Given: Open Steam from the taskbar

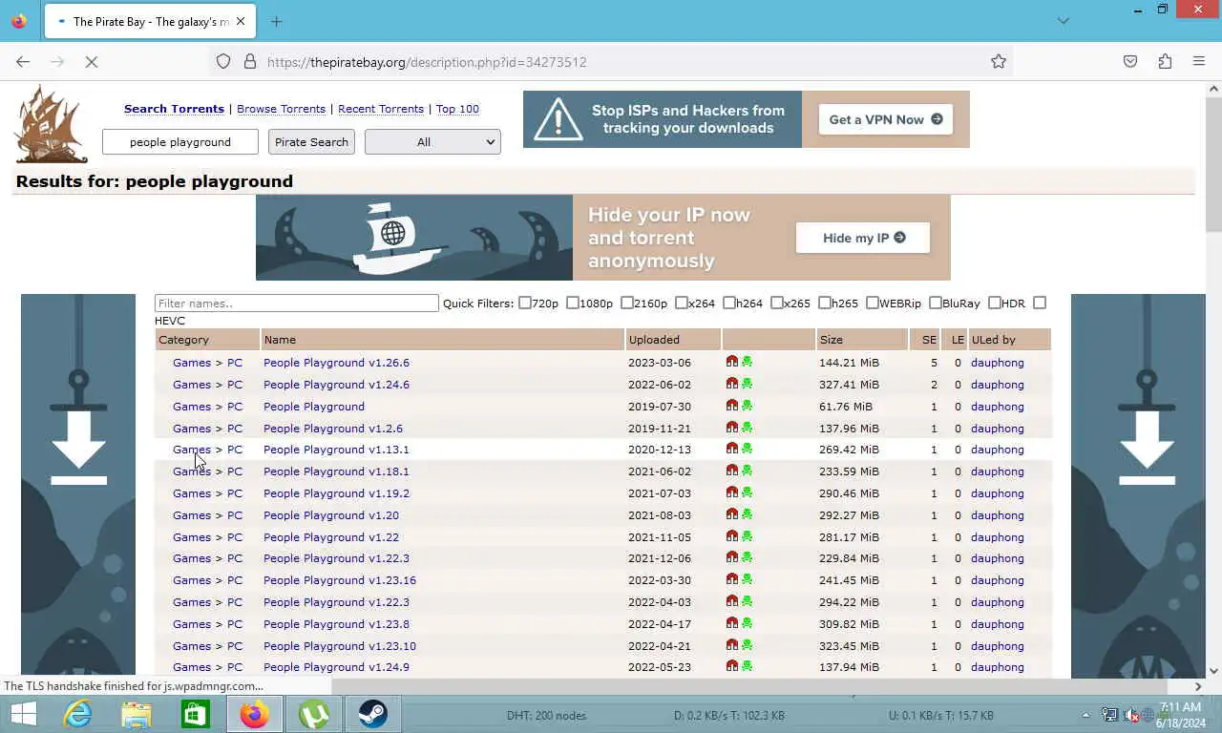Looking at the screenshot, I should [372, 714].
